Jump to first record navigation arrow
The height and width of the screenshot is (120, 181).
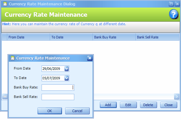pyautogui.click(x=5, y=96)
